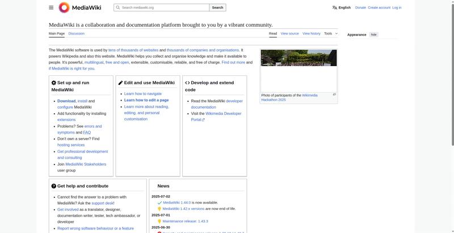Click the code brackets icon beside Develop and extend

187,83
